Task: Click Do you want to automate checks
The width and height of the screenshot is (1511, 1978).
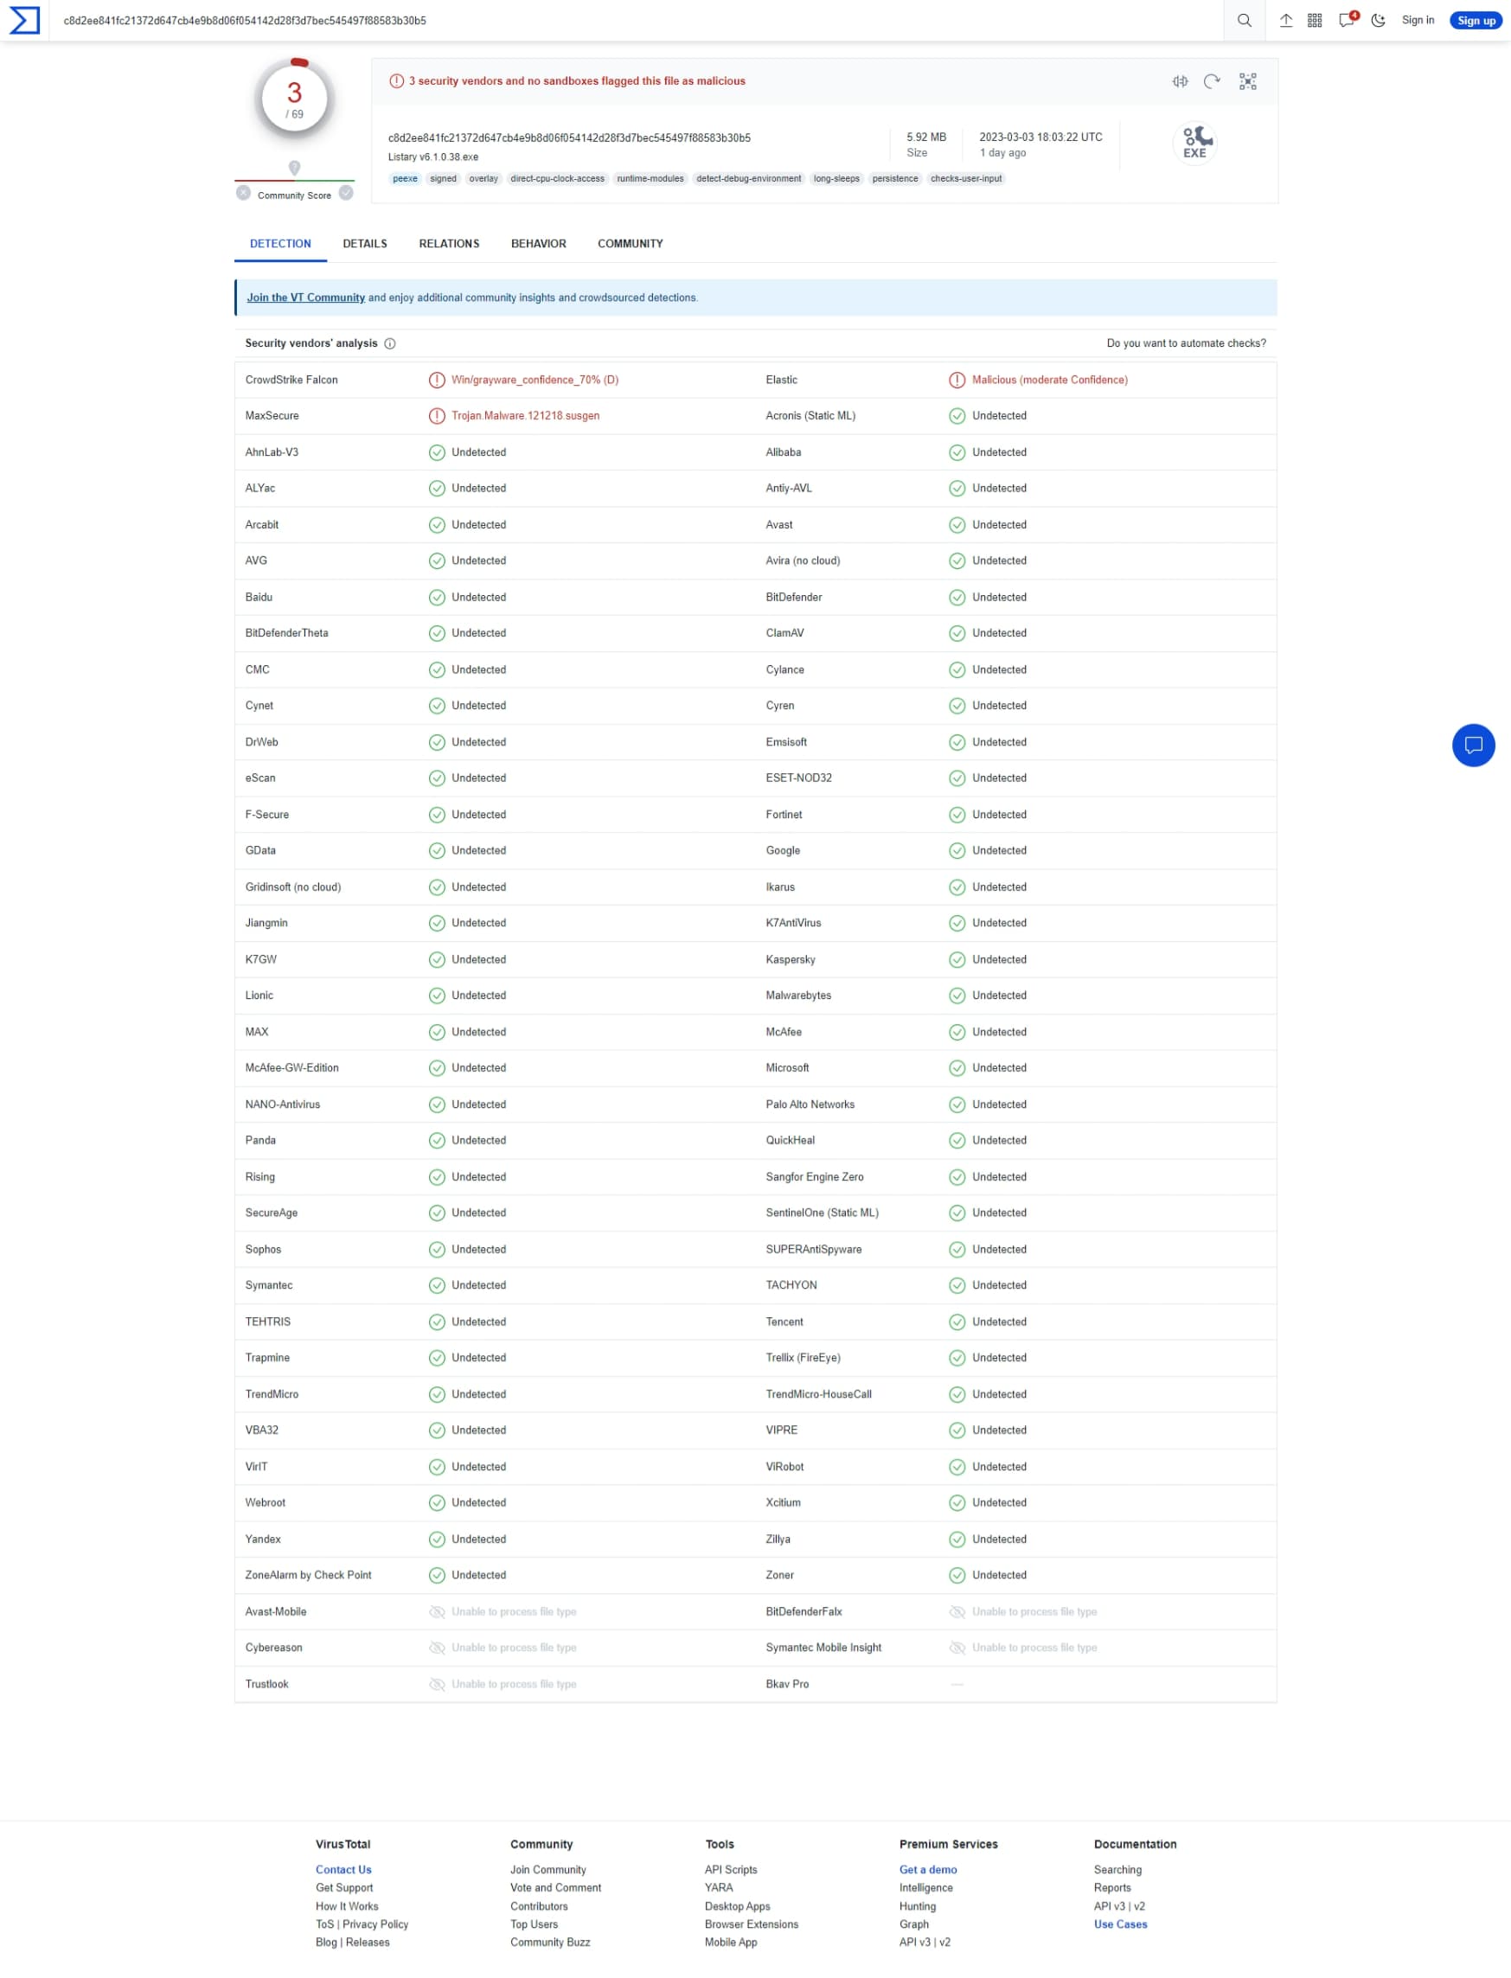Action: 1187,343
